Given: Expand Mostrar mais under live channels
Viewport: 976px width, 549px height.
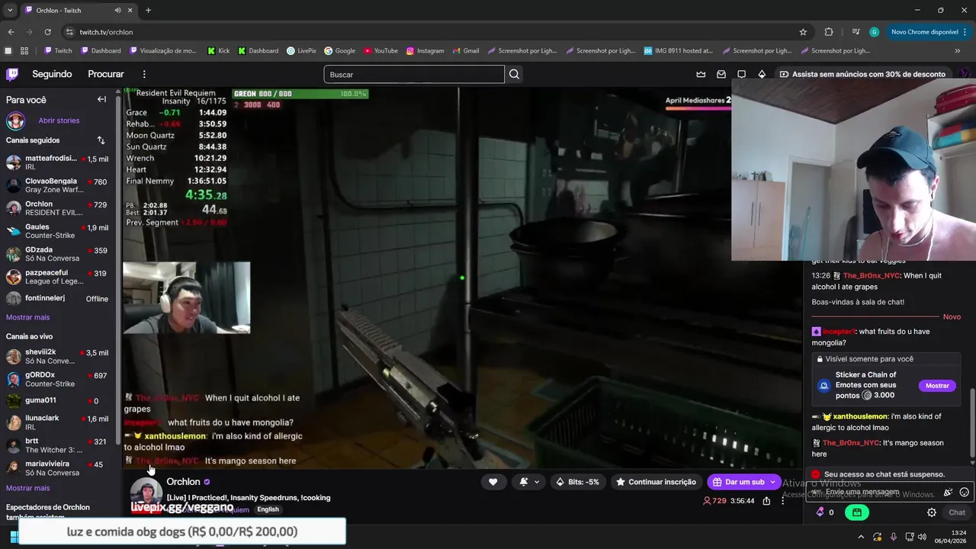Looking at the screenshot, I should tap(27, 488).
